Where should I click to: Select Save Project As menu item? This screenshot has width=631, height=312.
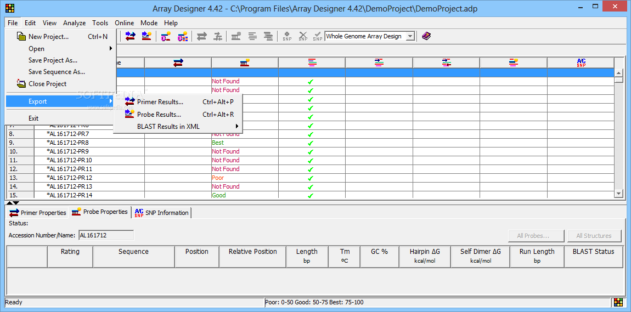tap(61, 60)
